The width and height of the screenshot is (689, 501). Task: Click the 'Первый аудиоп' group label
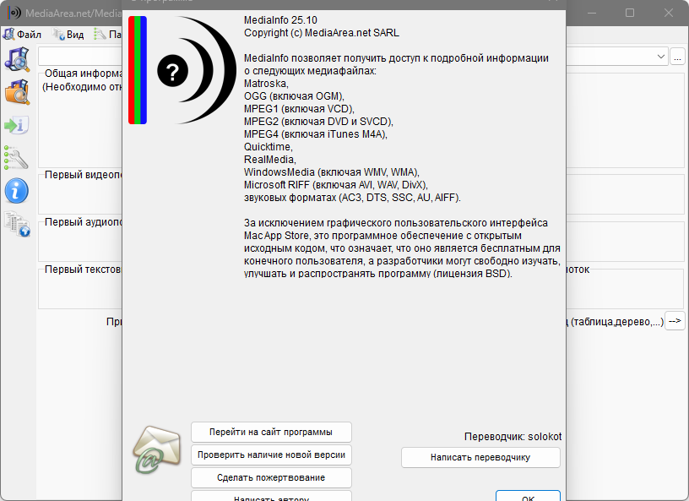pyautogui.click(x=83, y=222)
